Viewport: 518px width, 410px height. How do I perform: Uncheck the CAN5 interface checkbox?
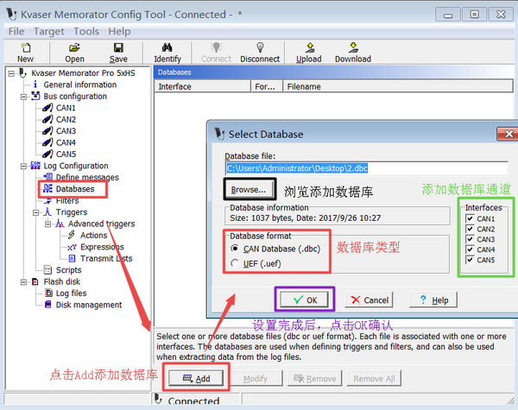click(x=470, y=260)
